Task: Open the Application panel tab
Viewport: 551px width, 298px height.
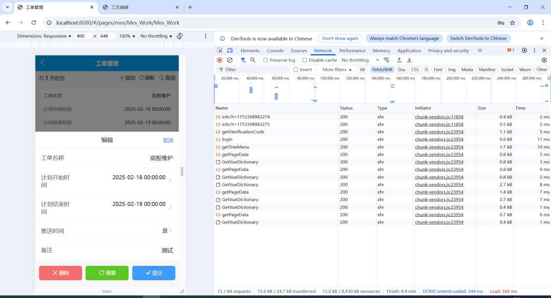Action: coord(409,51)
